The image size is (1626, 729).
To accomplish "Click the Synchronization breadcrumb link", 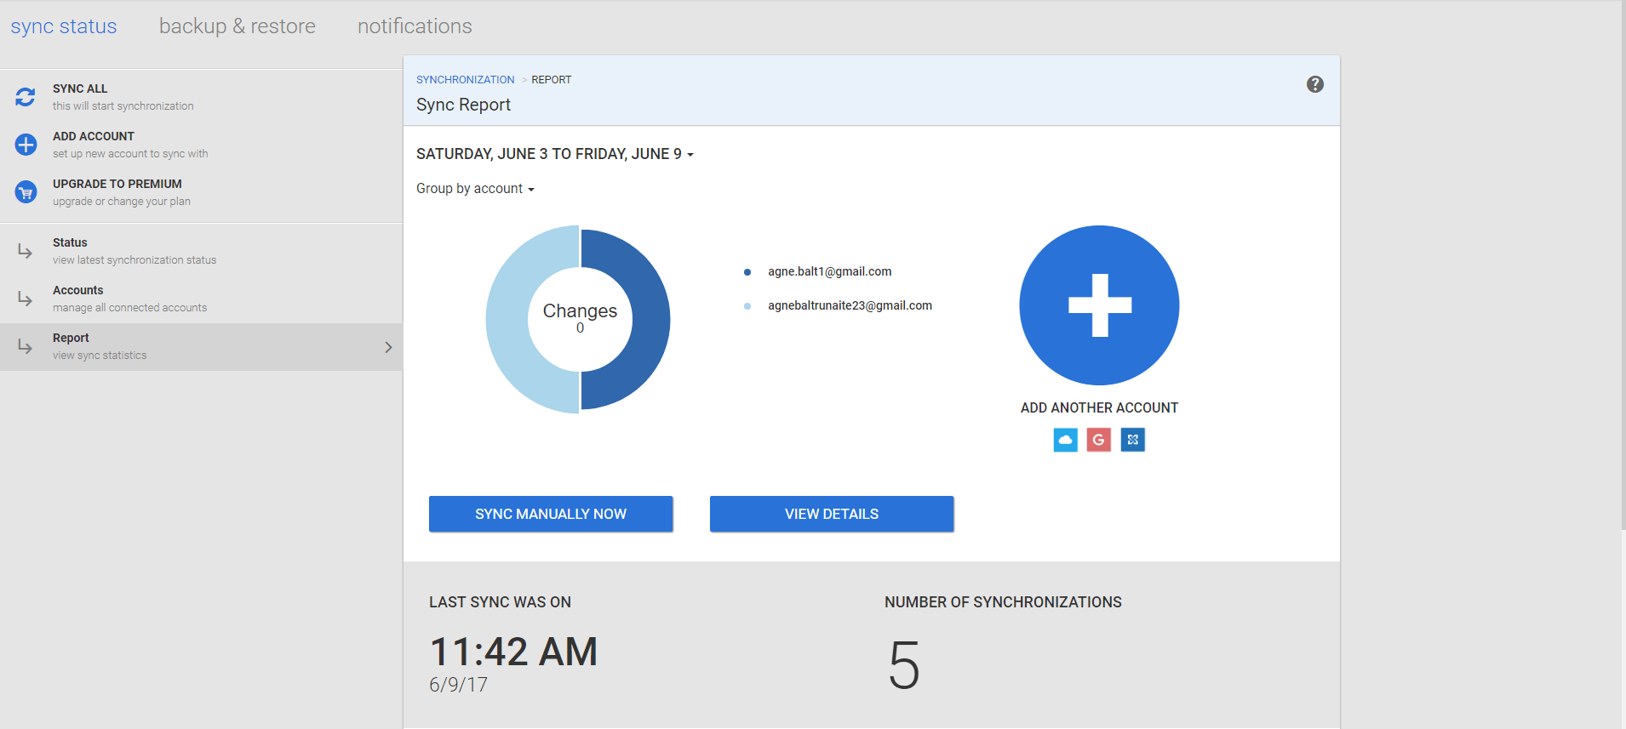I will coord(465,80).
